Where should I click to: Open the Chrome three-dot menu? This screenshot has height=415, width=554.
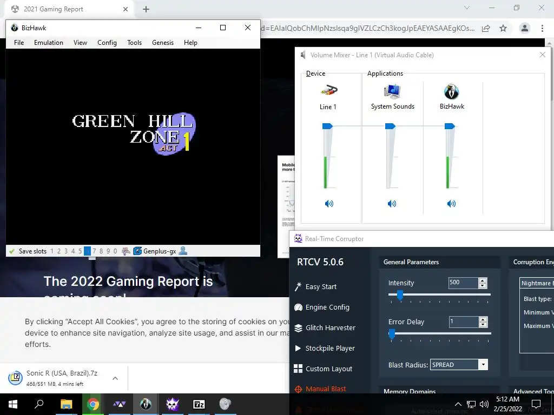542,28
